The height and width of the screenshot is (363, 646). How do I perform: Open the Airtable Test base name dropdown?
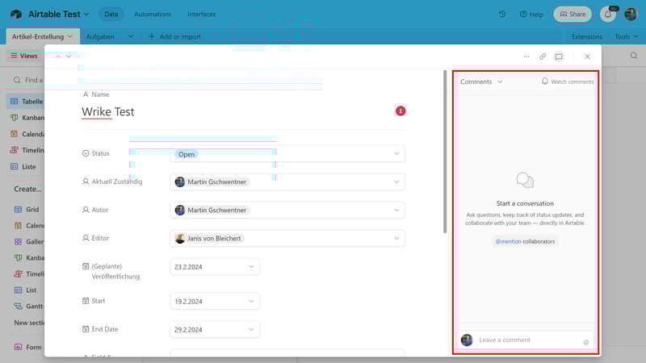coord(58,14)
